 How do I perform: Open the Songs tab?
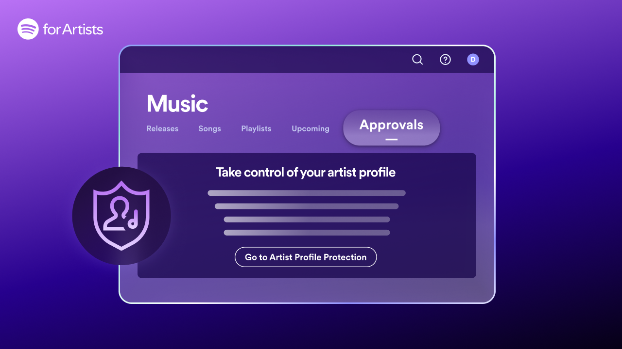209,128
